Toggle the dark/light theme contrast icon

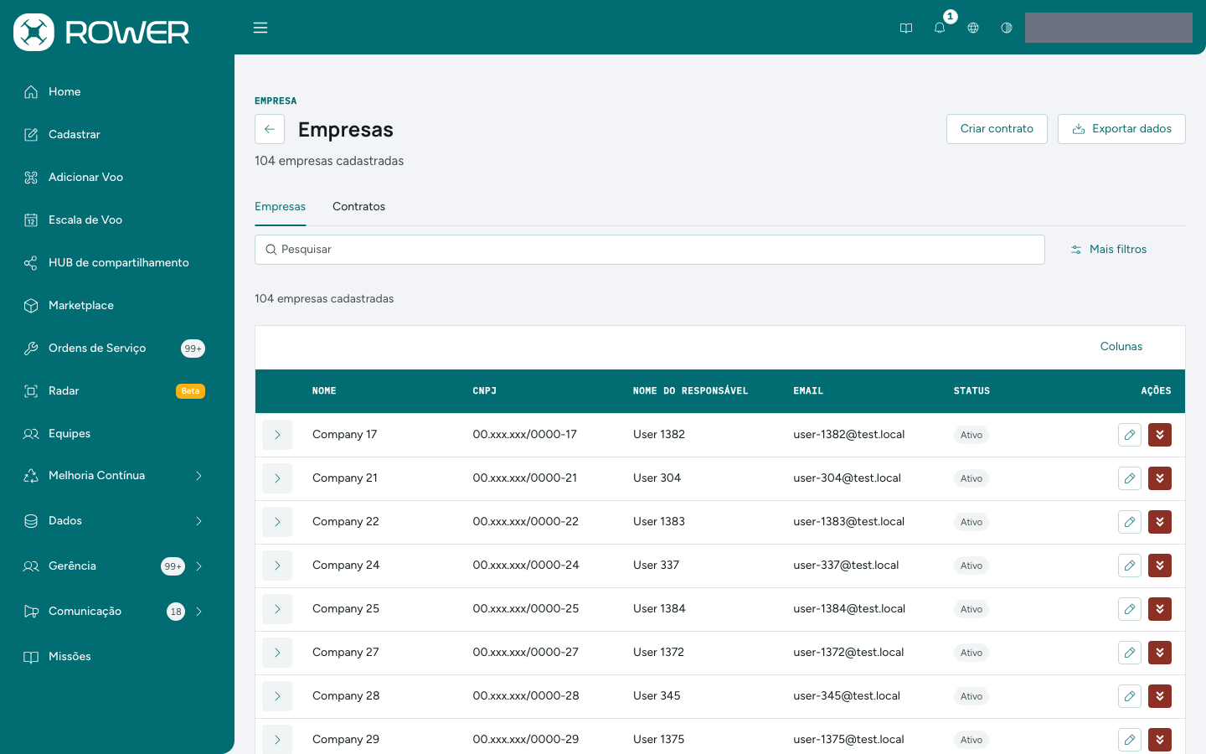point(1007,28)
